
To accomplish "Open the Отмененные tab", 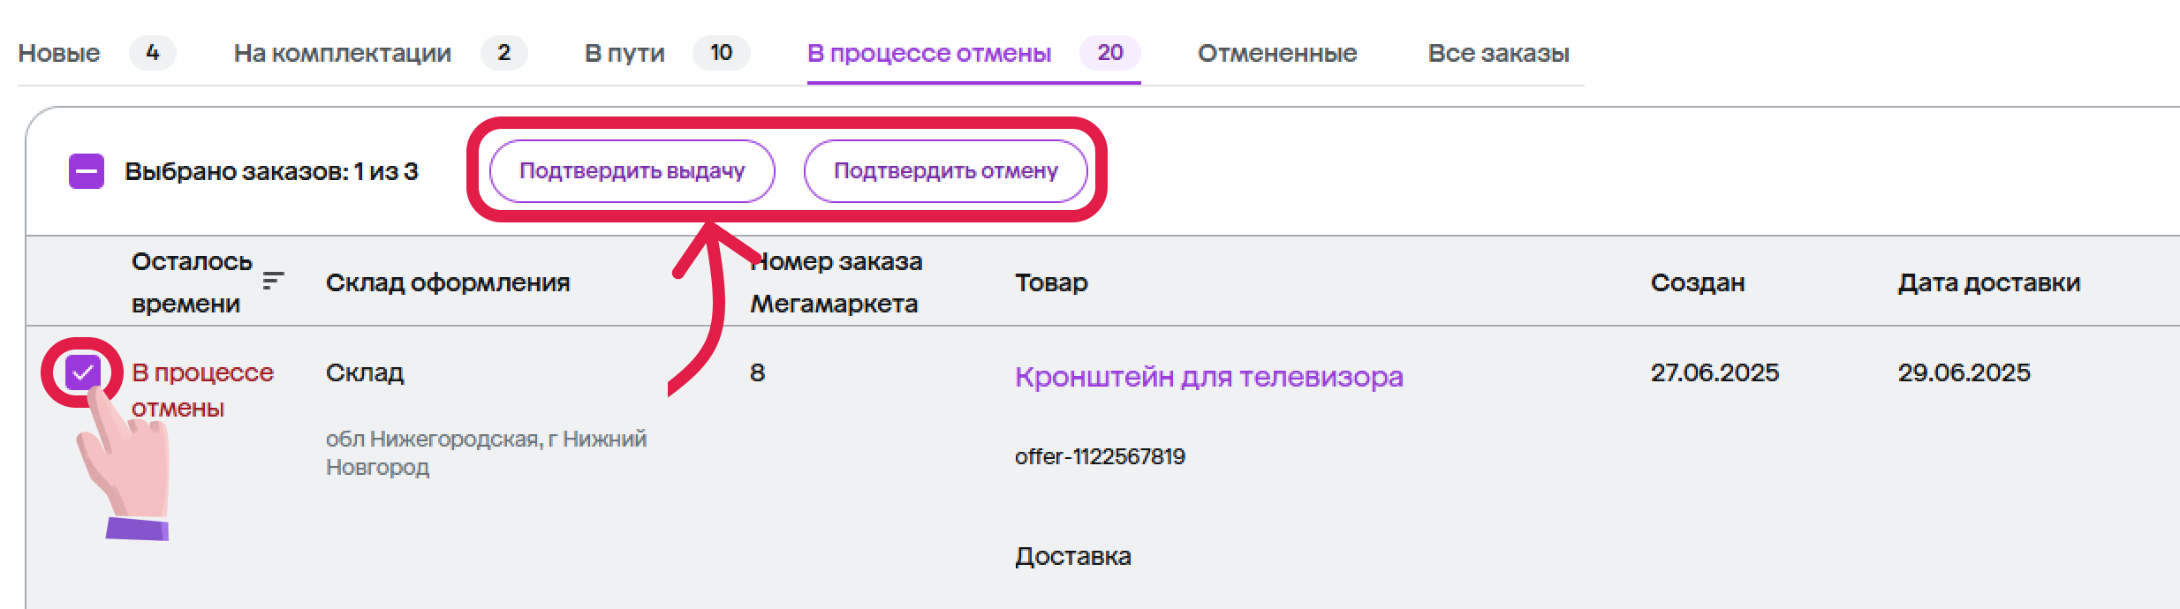I will click(1277, 53).
